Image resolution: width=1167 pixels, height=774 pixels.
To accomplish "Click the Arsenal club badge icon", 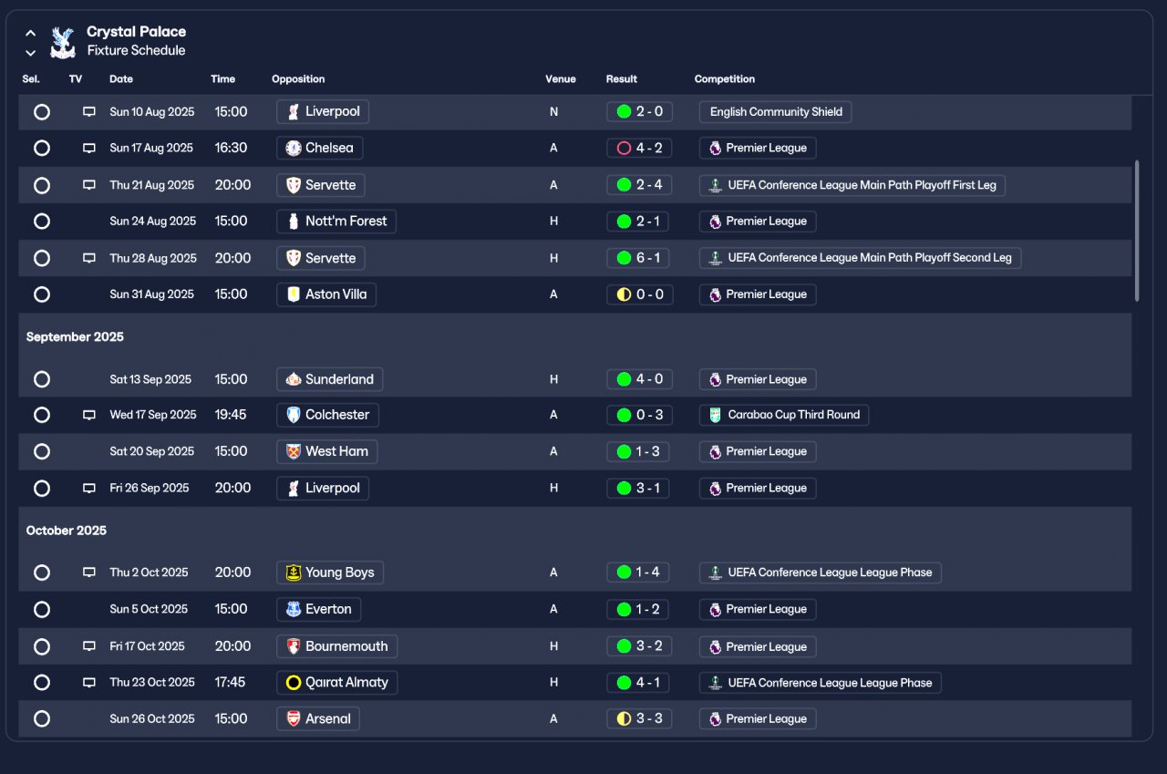I will coord(293,718).
